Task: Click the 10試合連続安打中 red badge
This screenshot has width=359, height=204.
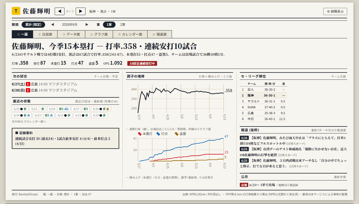Action: point(142,64)
